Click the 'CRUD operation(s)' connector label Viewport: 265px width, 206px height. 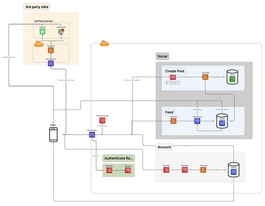point(76,135)
